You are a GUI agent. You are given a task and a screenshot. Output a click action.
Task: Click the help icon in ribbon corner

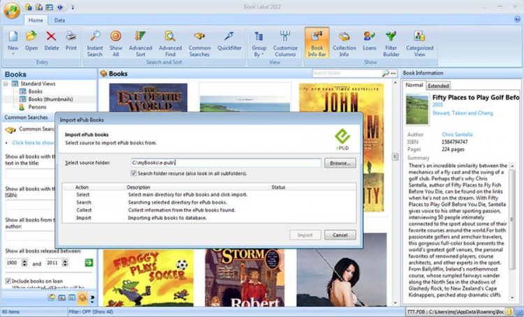[517, 20]
